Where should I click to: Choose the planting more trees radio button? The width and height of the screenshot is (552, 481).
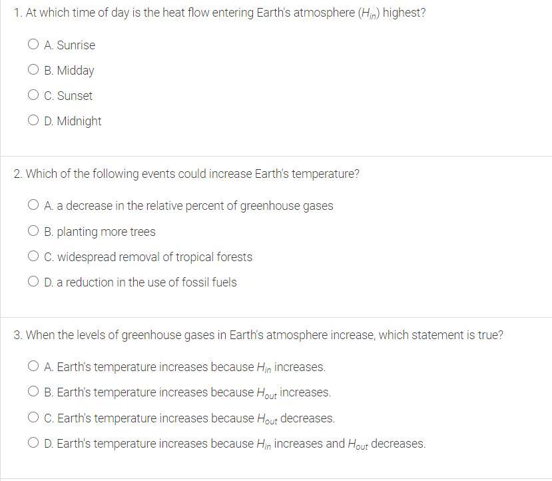[x=33, y=231]
